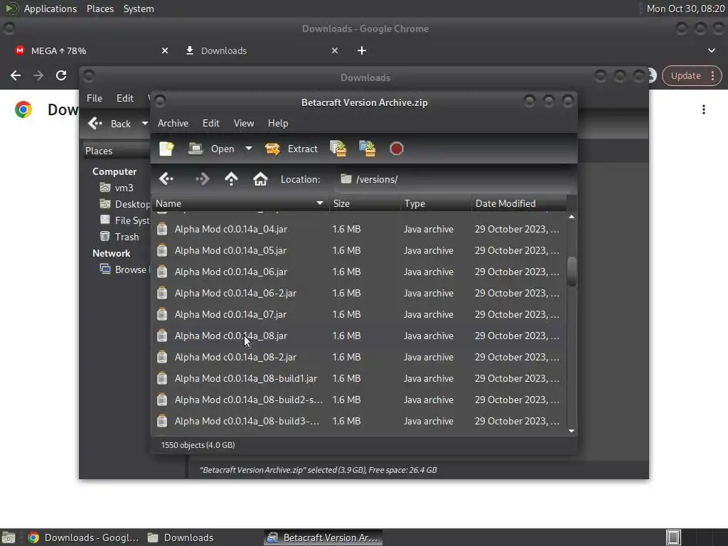
Task: Open the archive manager Edit menu
Action: point(210,123)
